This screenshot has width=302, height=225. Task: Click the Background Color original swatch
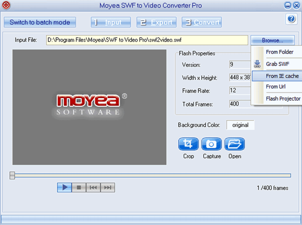click(x=240, y=125)
